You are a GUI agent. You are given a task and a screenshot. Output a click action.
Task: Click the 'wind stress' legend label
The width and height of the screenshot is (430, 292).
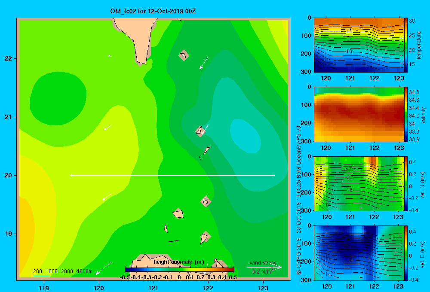click(x=263, y=262)
